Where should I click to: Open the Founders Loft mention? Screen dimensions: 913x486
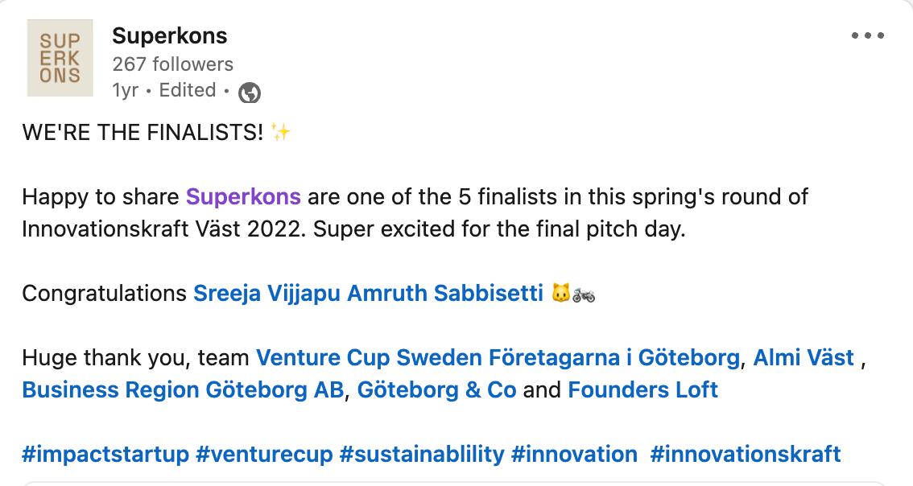click(642, 390)
